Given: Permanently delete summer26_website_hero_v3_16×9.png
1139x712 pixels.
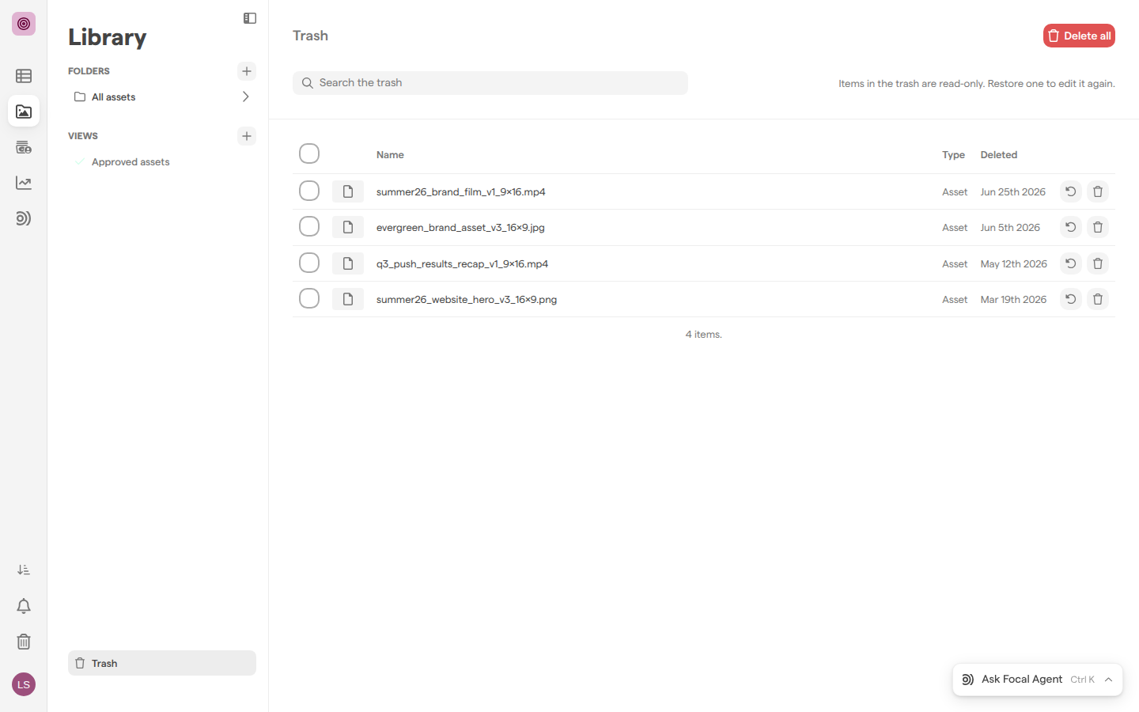Looking at the screenshot, I should tap(1098, 299).
